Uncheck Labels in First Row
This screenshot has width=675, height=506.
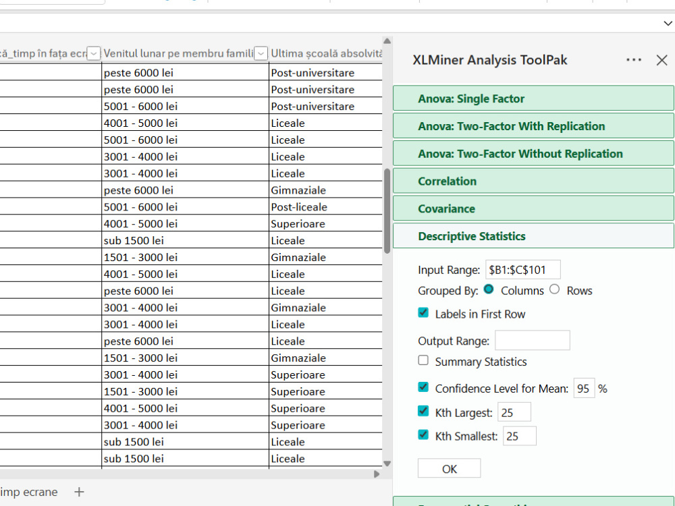[423, 313]
